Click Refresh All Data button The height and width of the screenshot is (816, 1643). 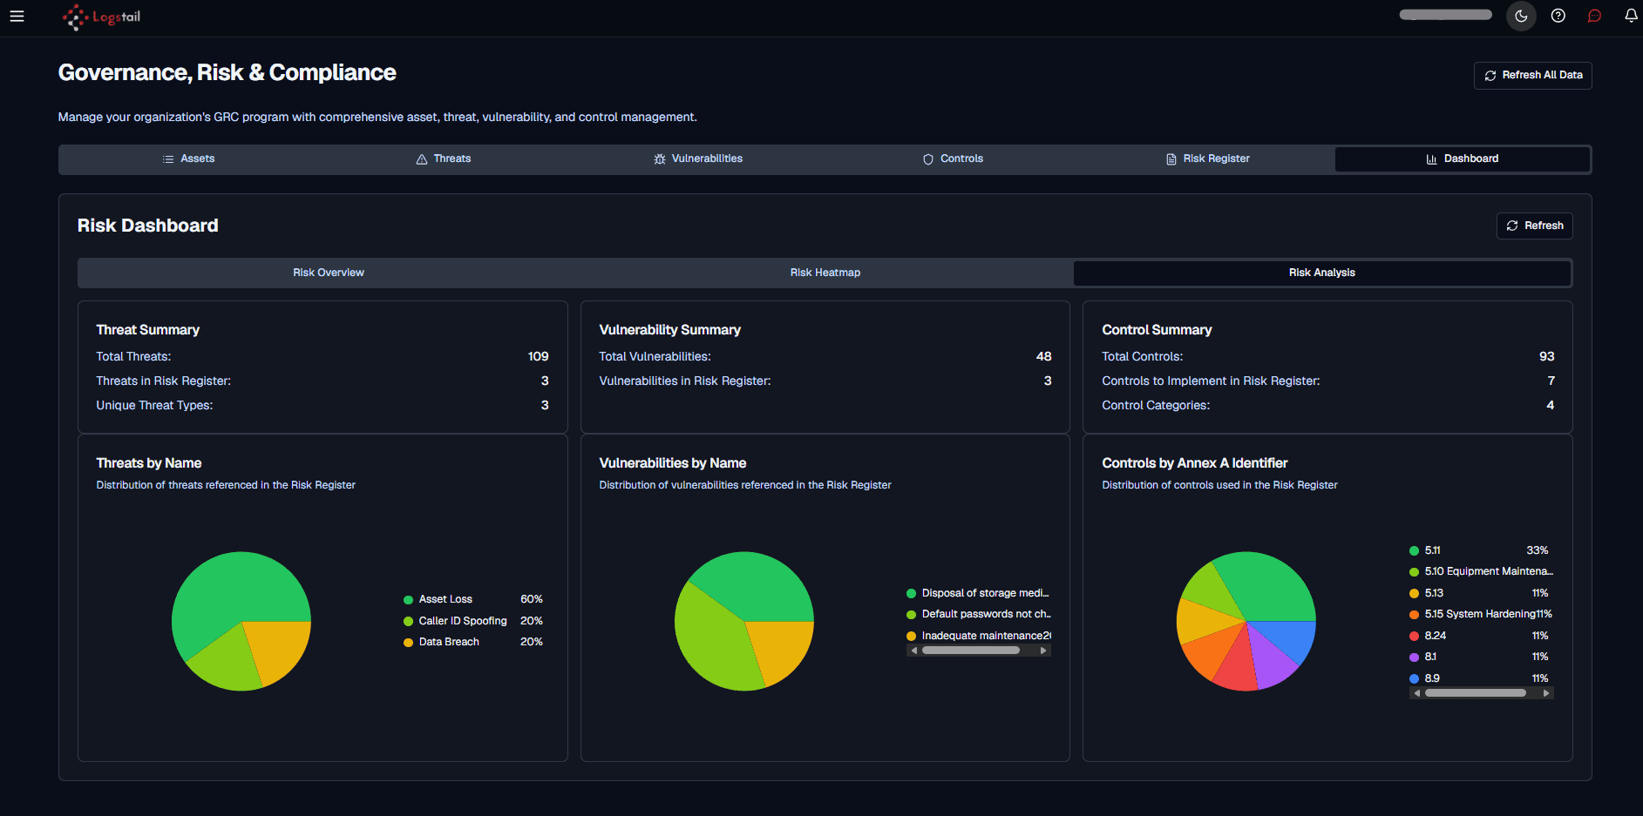pyautogui.click(x=1533, y=75)
